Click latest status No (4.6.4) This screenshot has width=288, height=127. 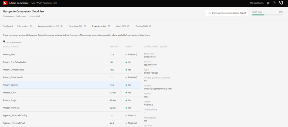click(x=132, y=123)
